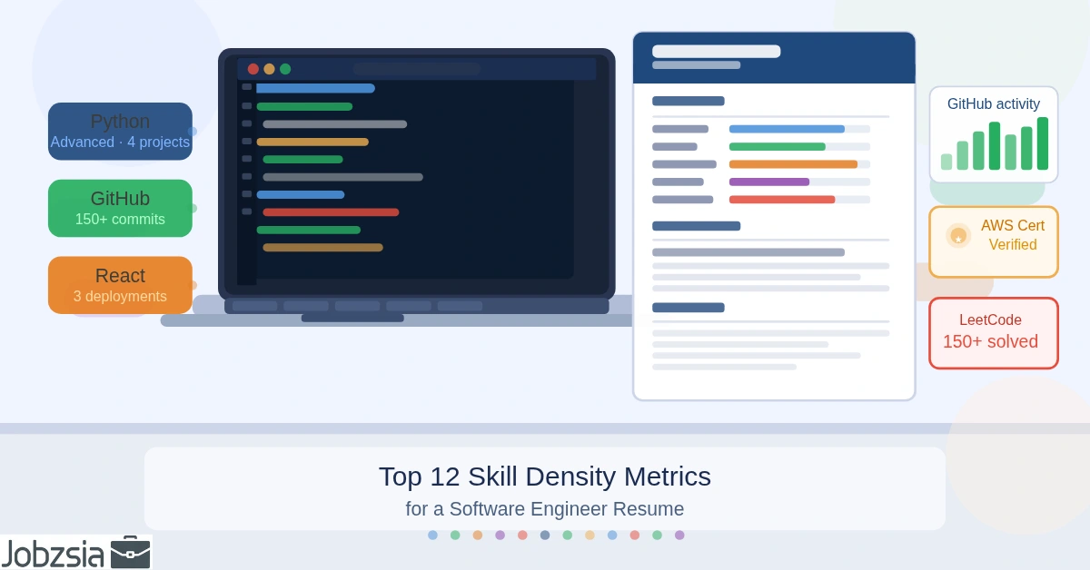
Task: Open the GitHub activity bar chart
Action: tap(994, 143)
